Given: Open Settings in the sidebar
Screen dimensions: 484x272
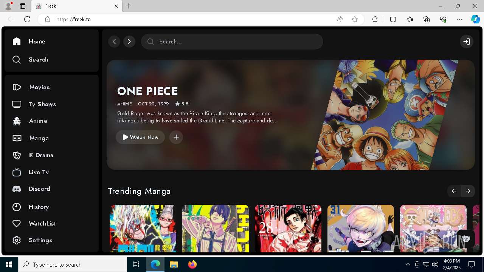Looking at the screenshot, I should (32, 240).
